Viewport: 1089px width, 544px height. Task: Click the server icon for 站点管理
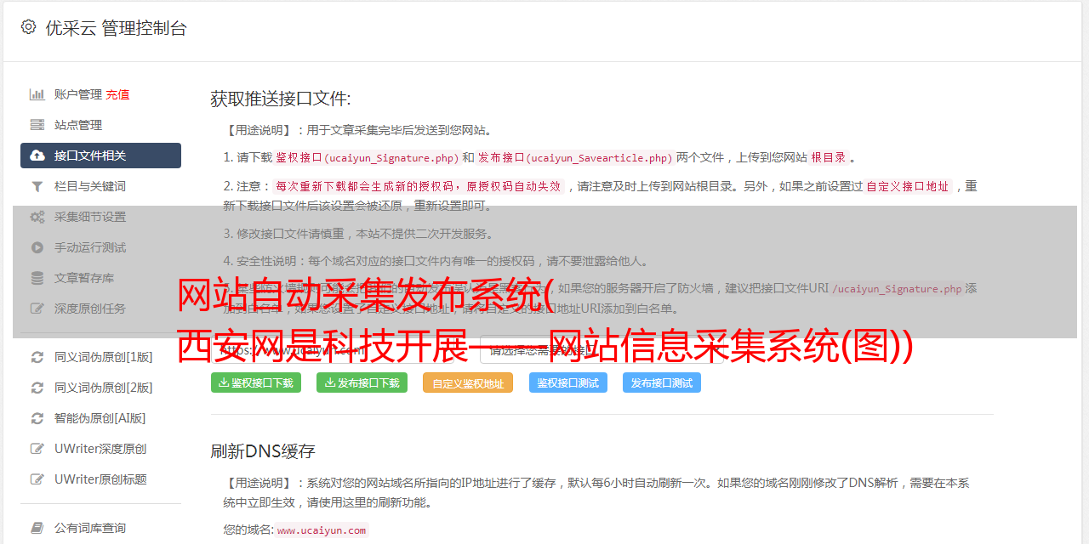click(x=37, y=125)
